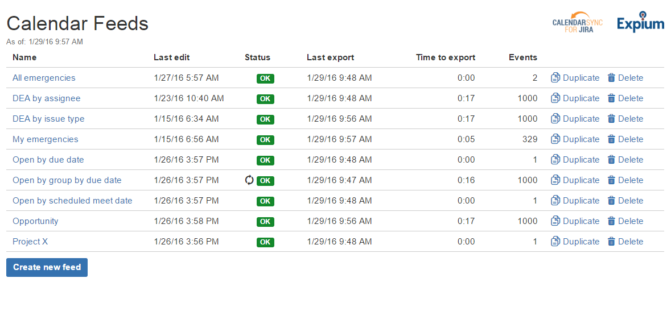
Task: Click the As of 1/29/16 9:57 AM timestamp
Action: (x=44, y=42)
